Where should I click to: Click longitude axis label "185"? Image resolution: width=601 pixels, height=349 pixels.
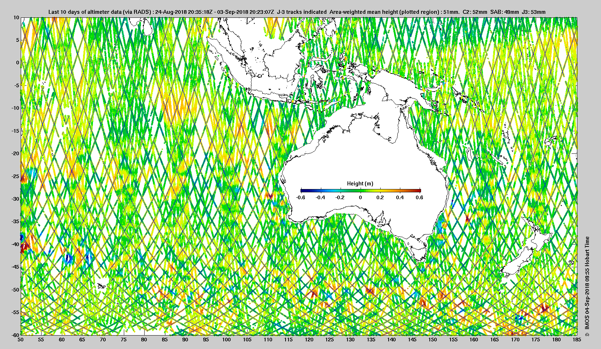(577, 340)
